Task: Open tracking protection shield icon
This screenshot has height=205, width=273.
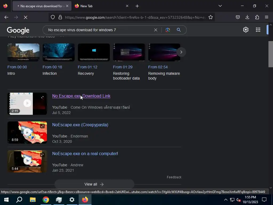Action: pyautogui.click(x=53, y=17)
